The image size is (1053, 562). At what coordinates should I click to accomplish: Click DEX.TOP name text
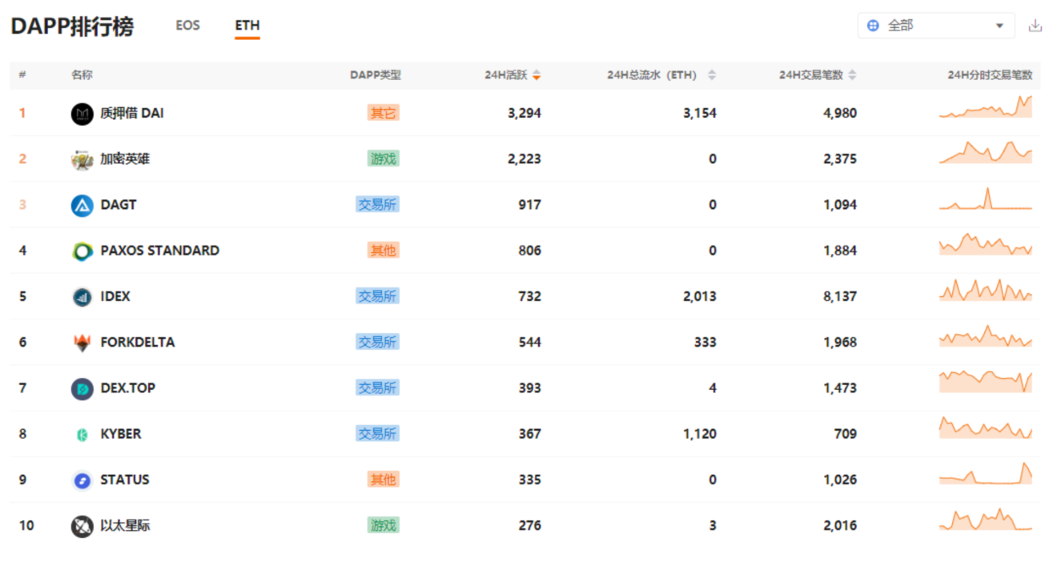pos(128,387)
